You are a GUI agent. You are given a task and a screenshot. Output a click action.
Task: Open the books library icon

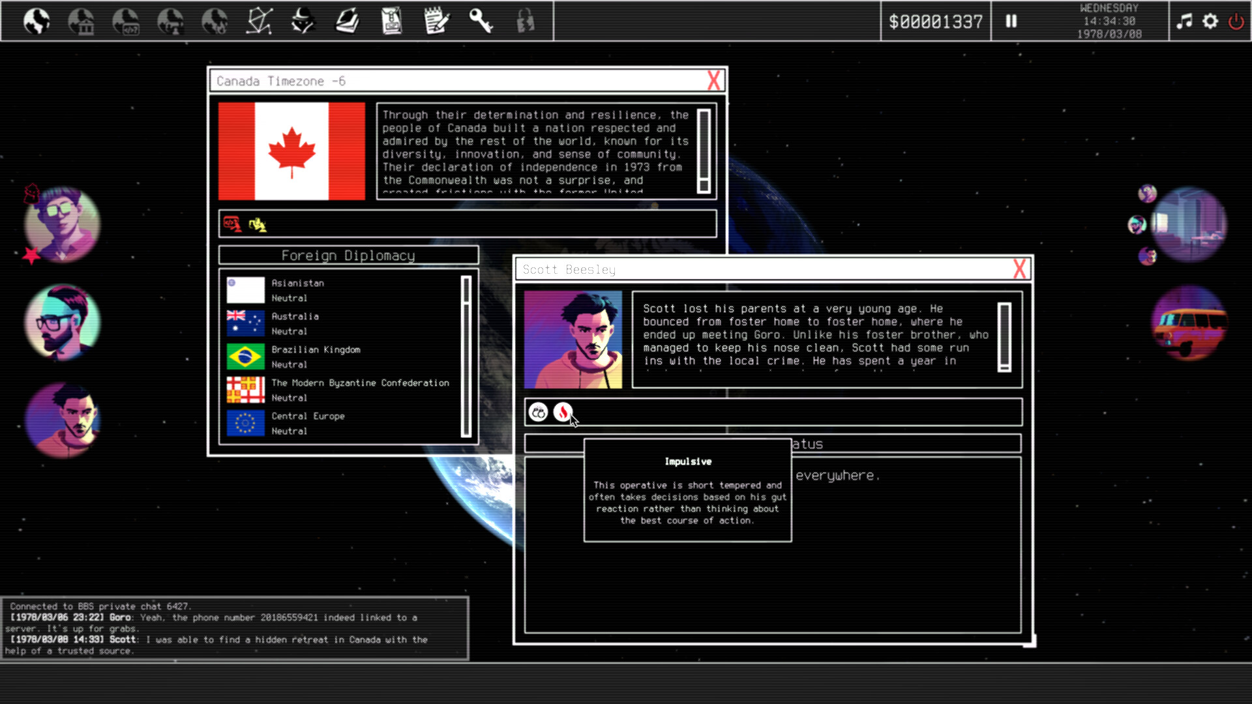coord(348,22)
